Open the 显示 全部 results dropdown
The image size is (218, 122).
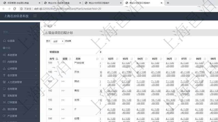coord(57,41)
